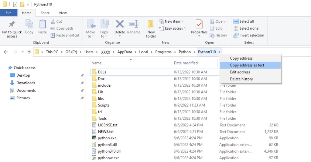The width and height of the screenshot is (311, 162).
Task: Select the Tools folder
Action: [x=102, y=118]
